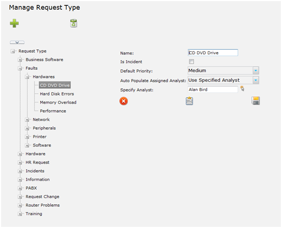This screenshot has height=228, width=282.
Task: Collapse the Hardwares tree node
Action: click(27, 77)
